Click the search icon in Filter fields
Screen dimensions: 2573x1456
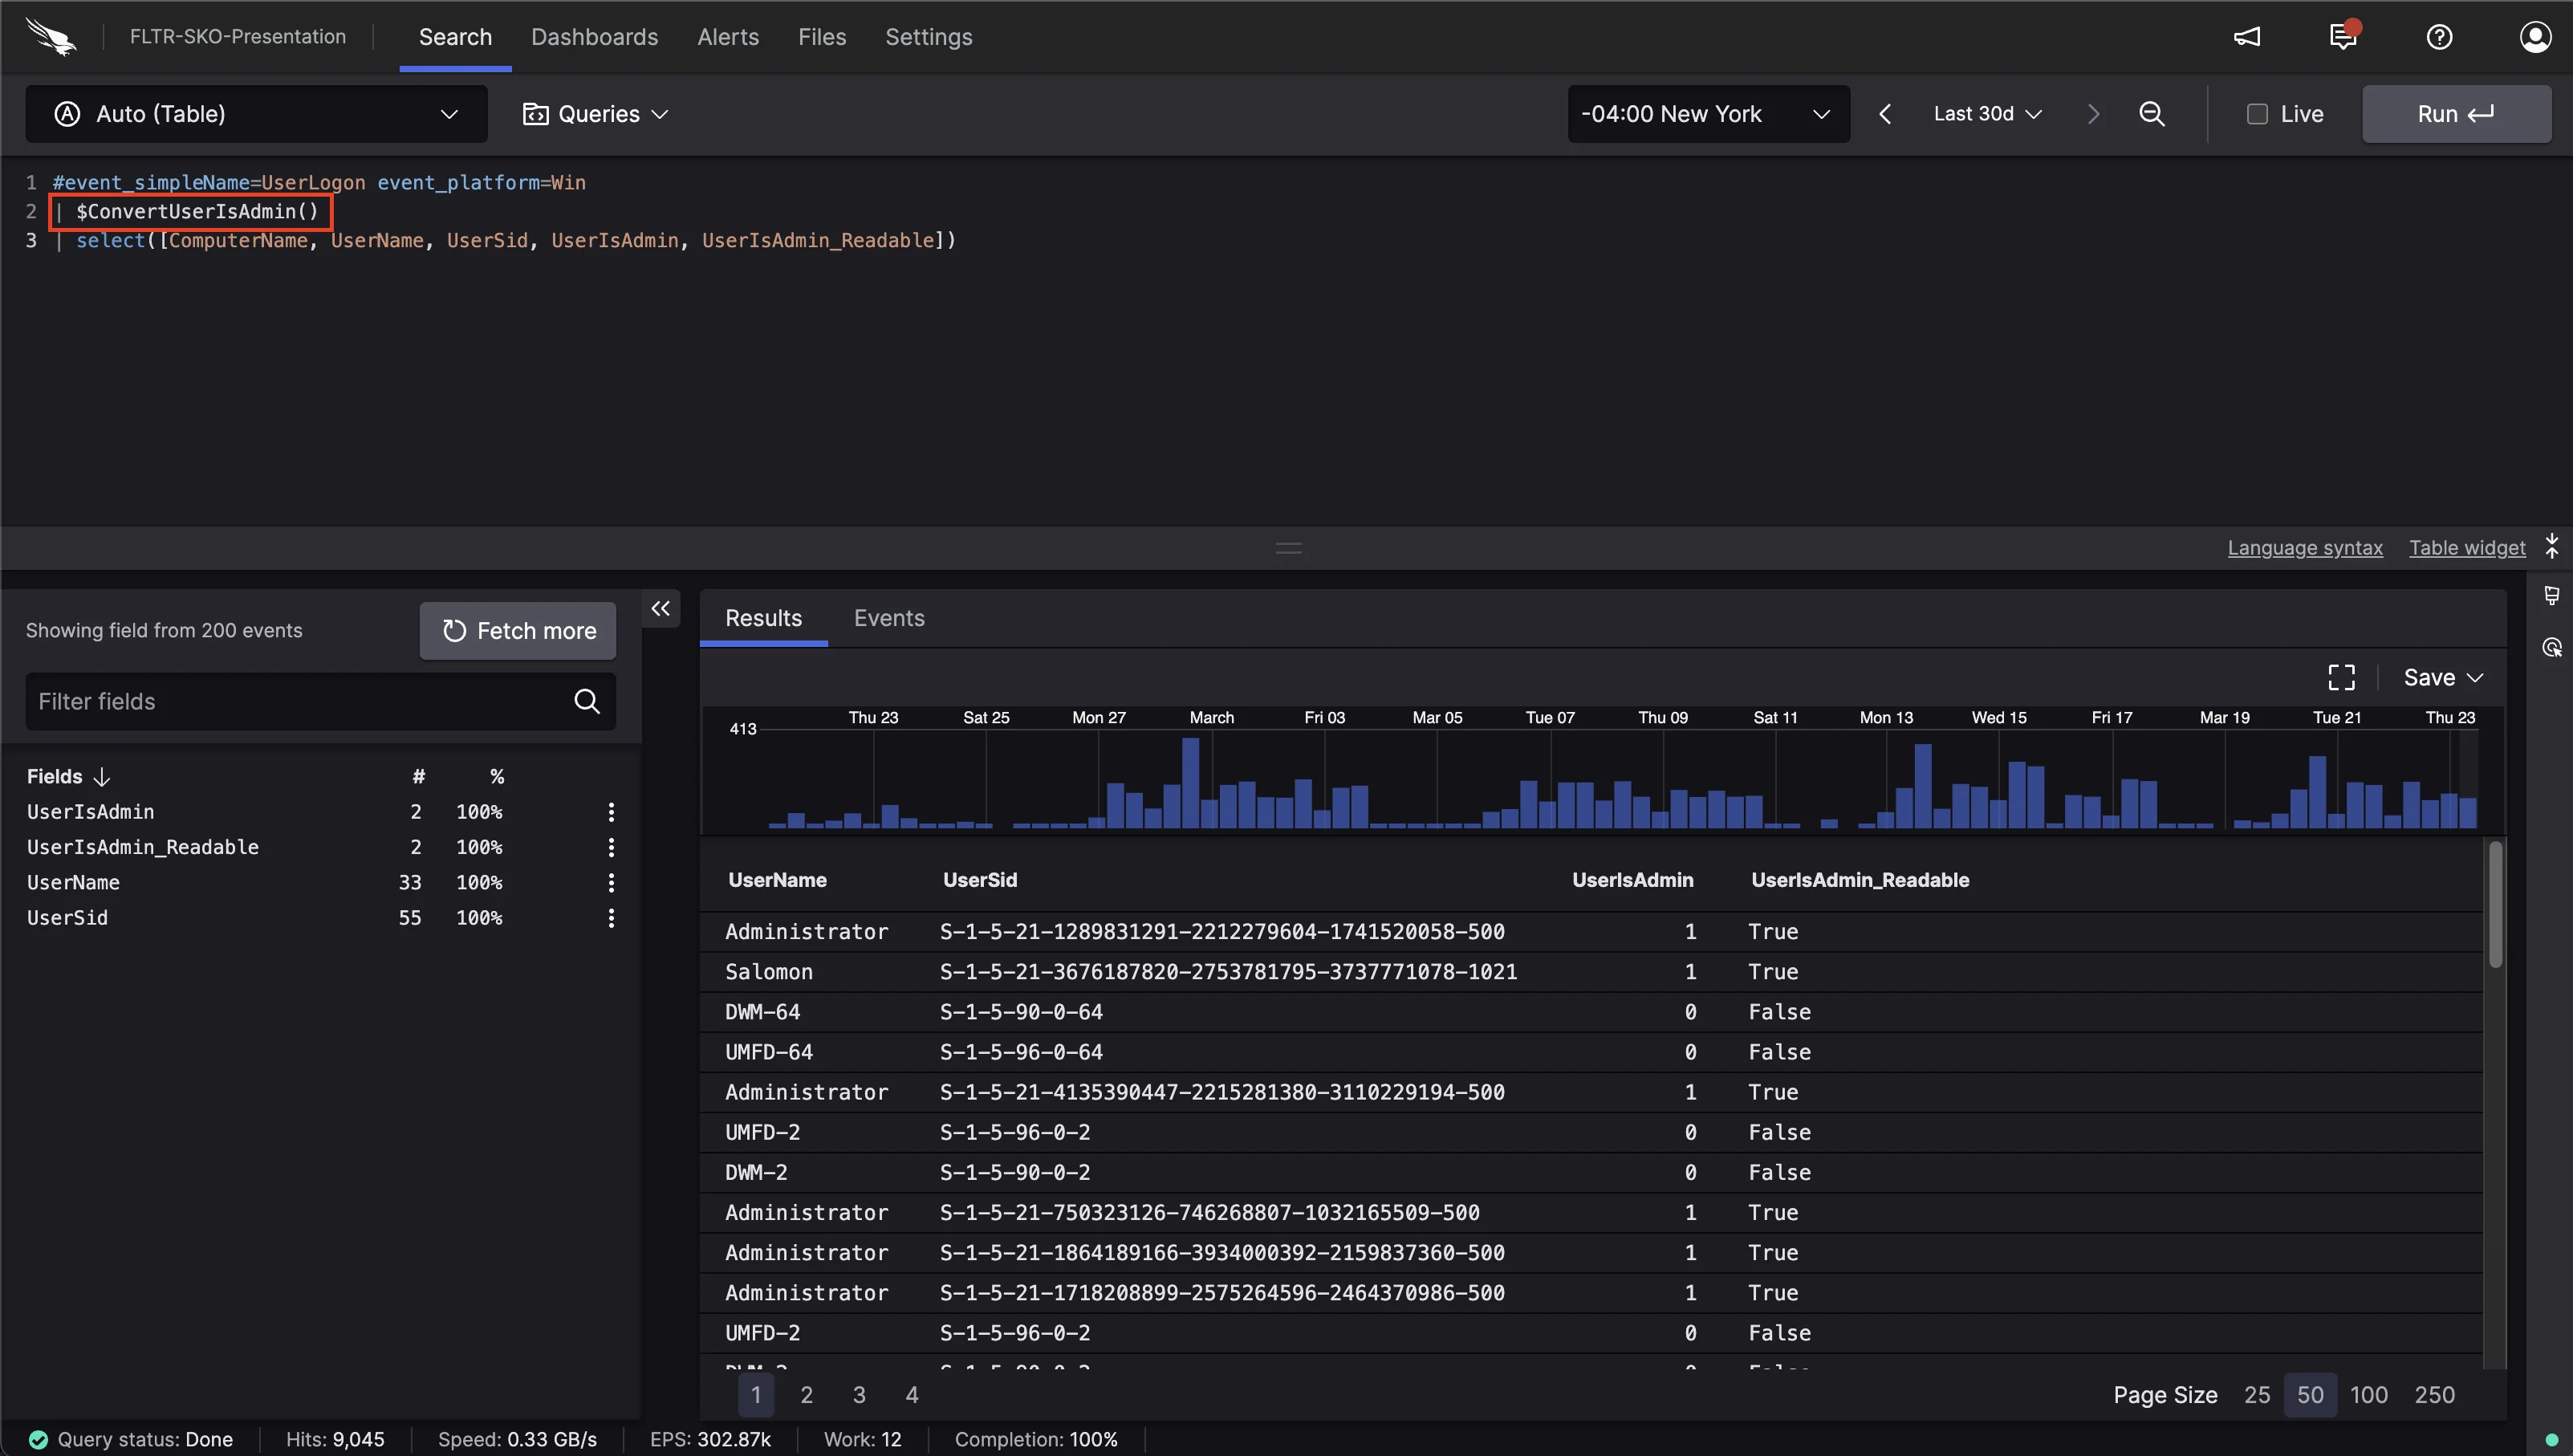(587, 701)
